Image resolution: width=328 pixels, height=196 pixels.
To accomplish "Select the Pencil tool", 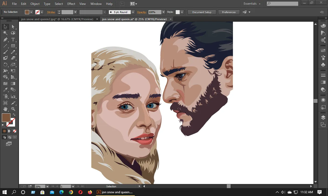I will point(13,52).
